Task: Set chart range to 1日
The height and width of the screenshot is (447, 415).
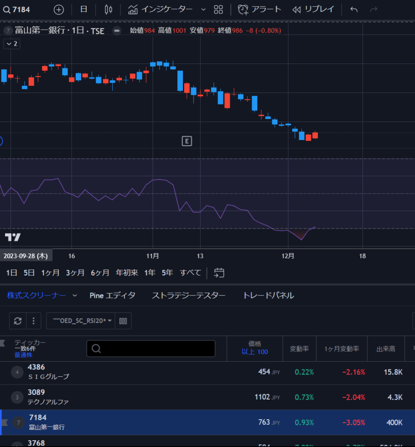Action: pos(12,273)
